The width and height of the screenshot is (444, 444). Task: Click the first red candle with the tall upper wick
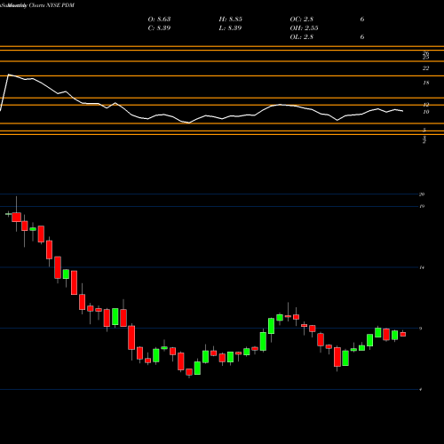pos(16,217)
